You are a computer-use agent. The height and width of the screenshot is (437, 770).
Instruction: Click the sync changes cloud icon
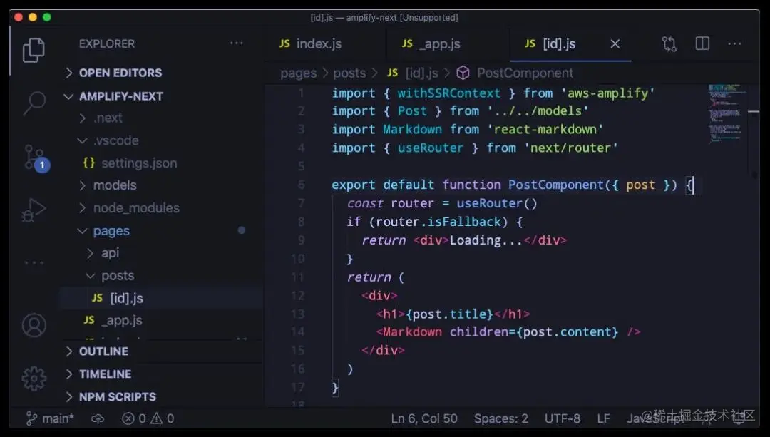coord(98,419)
